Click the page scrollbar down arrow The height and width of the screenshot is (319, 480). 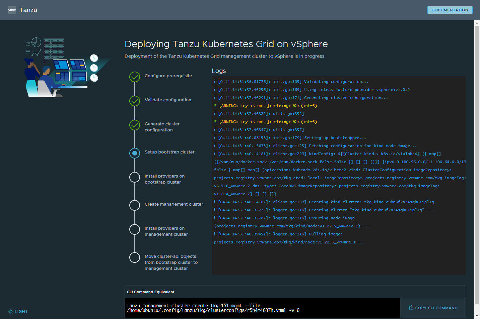coord(477,316)
